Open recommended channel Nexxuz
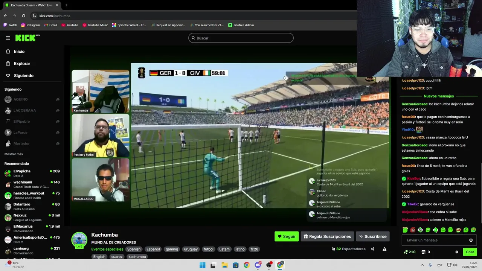482x271 pixels. (32, 218)
